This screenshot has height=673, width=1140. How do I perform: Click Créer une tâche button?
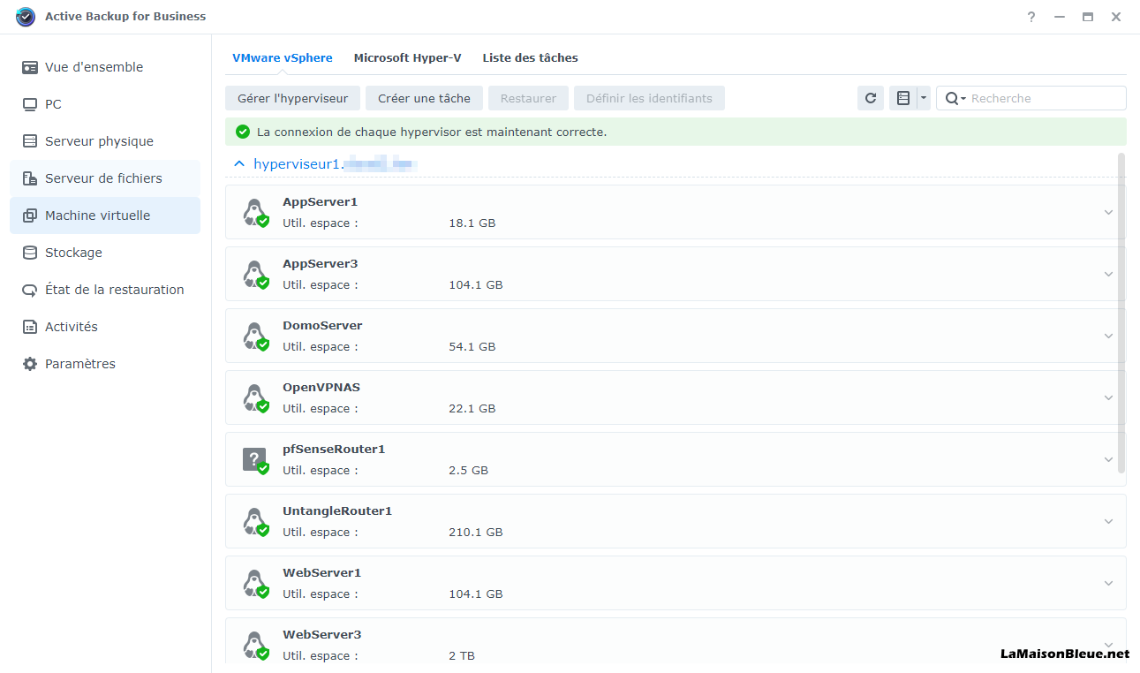[425, 98]
